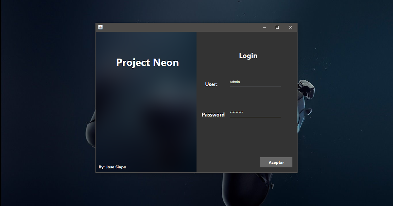
Task: Click the Admin text in username field
Action: click(234, 82)
